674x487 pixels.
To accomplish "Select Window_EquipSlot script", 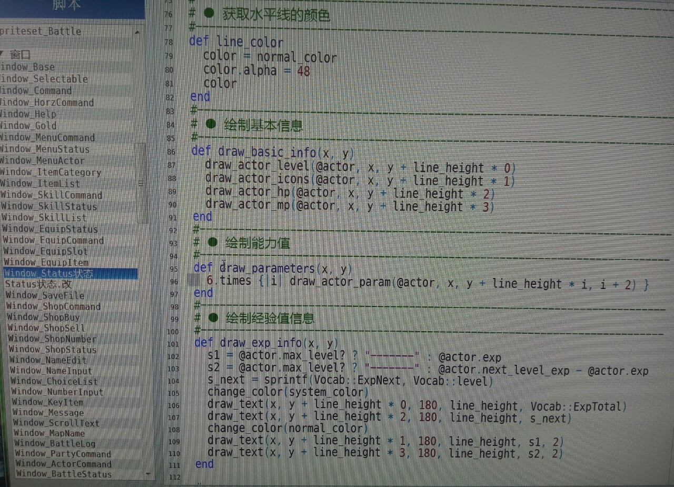I will click(46, 251).
